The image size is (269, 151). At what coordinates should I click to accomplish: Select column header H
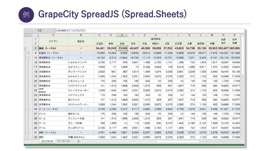[156, 35]
